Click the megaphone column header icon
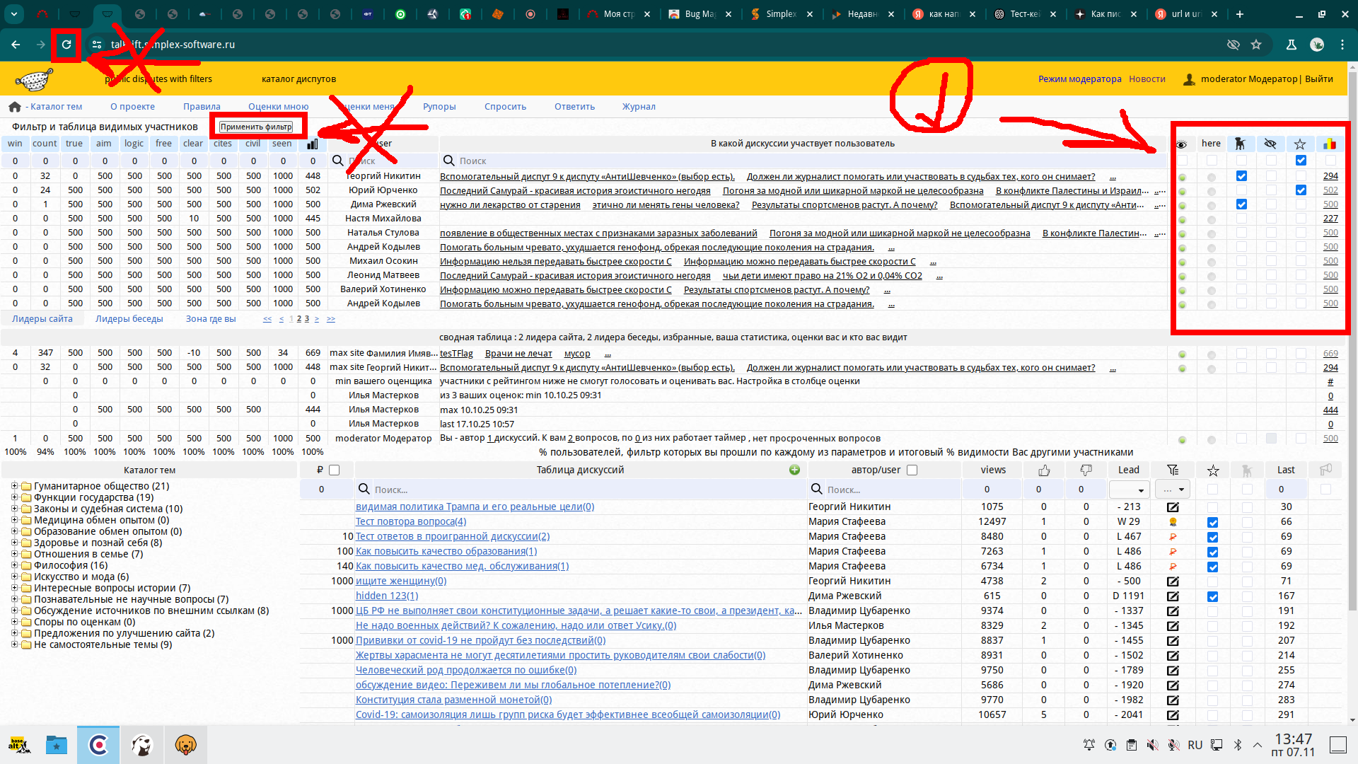 (1325, 470)
